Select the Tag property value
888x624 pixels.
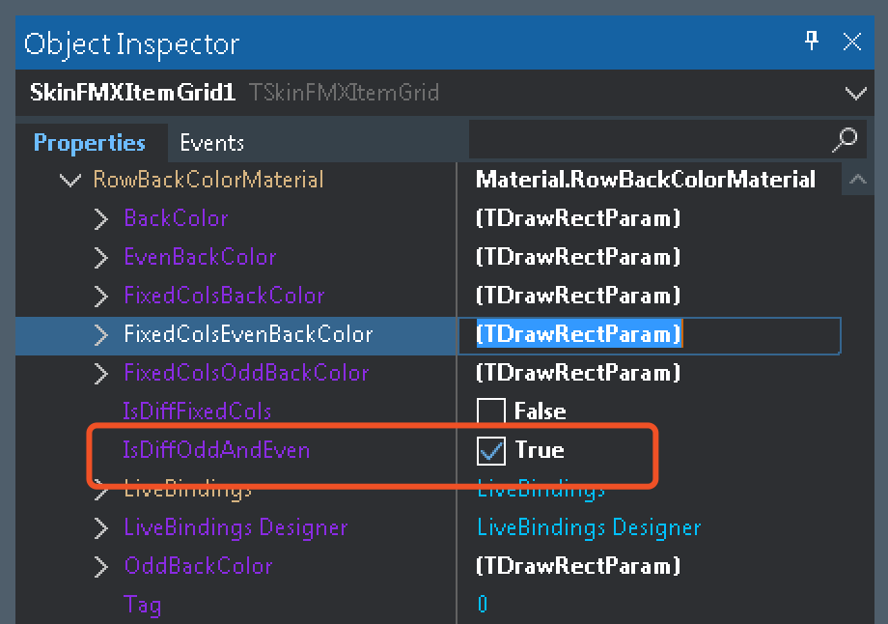[x=483, y=605]
